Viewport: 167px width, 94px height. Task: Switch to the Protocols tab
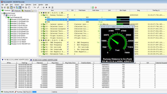point(16,11)
